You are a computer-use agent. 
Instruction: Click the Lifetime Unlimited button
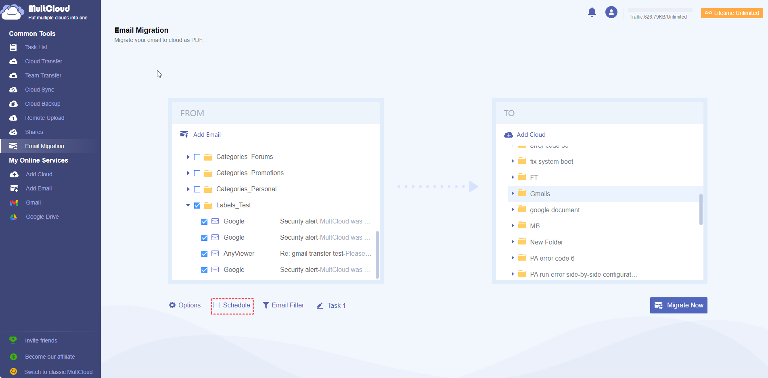point(732,13)
